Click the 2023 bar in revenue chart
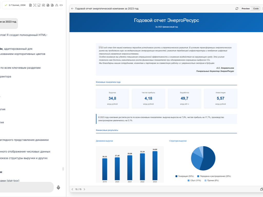The image size is (263, 197). tap(155, 166)
